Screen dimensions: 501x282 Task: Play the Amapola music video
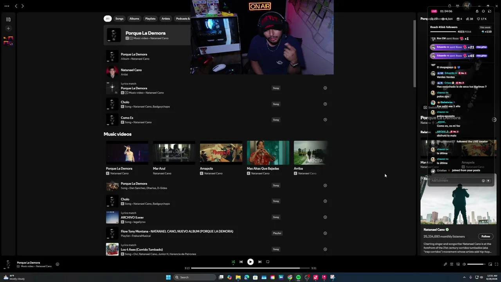click(x=221, y=152)
